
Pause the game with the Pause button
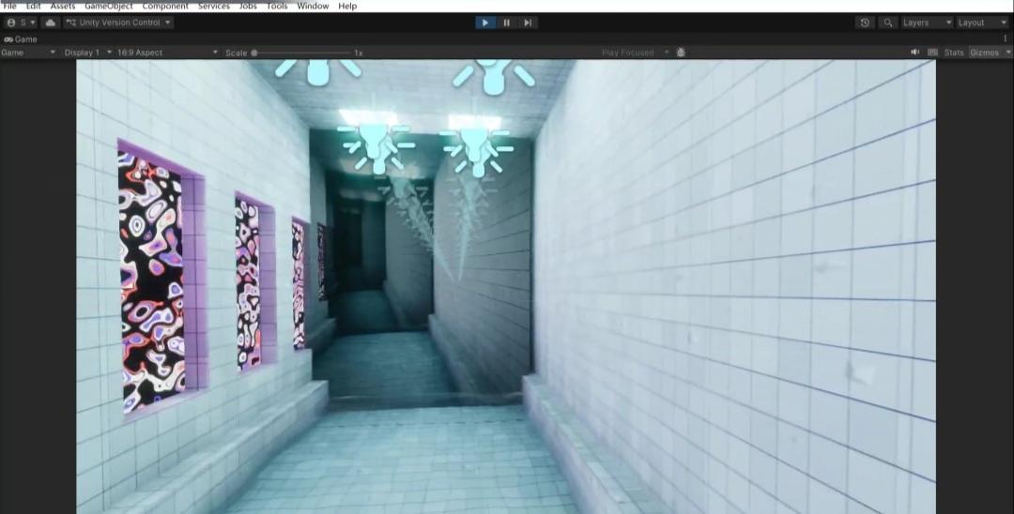pyautogui.click(x=507, y=23)
